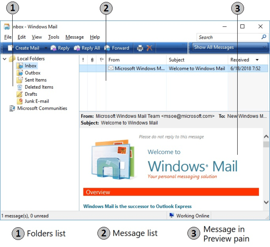
Task: Open the Edit menu
Action: (x=22, y=37)
